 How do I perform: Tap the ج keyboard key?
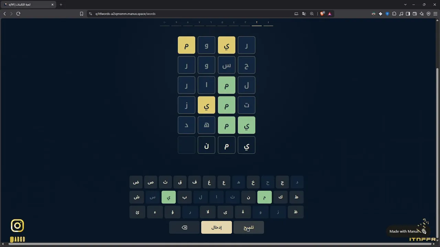(x=282, y=182)
